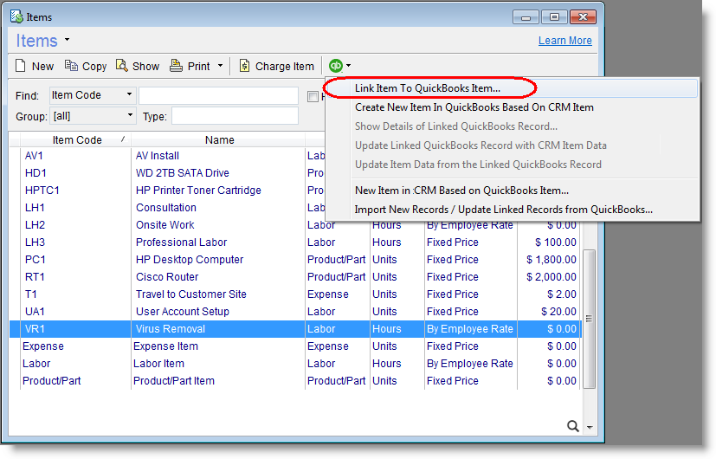
Task: Choose New Item in CRM Based on QuickBooks Item
Action: [461, 191]
